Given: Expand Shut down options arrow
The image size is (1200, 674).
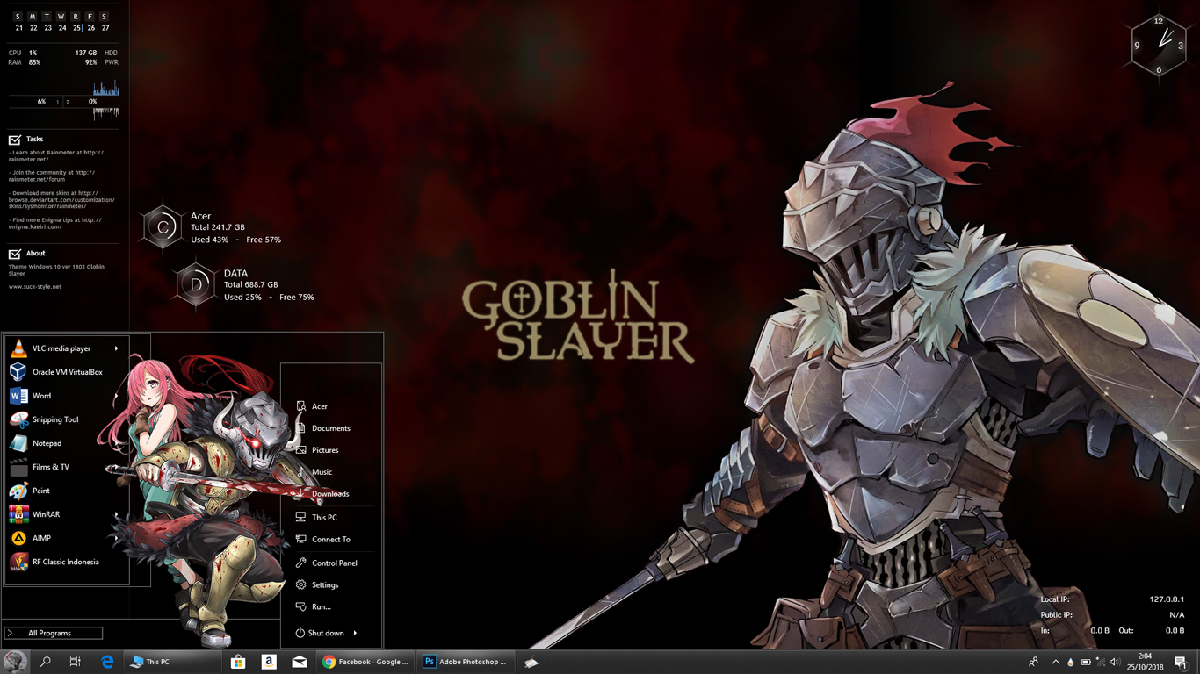Looking at the screenshot, I should (x=355, y=633).
